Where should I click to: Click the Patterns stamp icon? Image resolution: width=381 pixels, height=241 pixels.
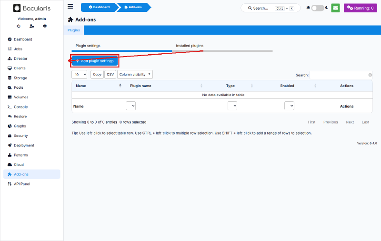pyautogui.click(x=10, y=155)
